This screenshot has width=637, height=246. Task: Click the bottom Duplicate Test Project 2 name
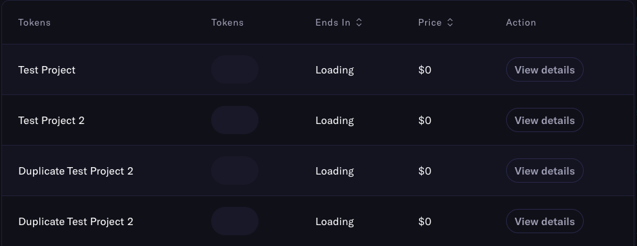(x=76, y=222)
